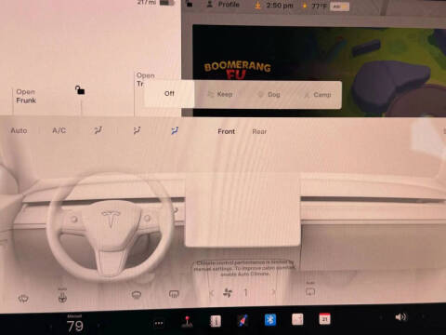Open the white app icon beside Bluetooth

tap(297, 319)
